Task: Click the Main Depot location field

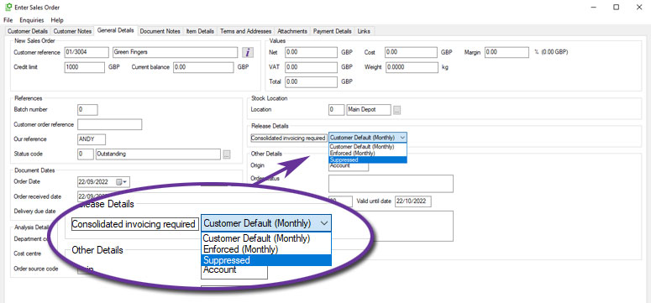Action: pyautogui.click(x=369, y=110)
